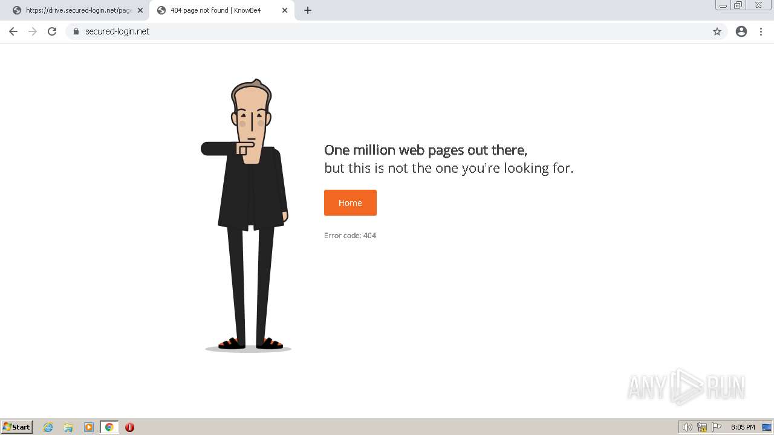Launch Internet Explorer from the taskbar
774x435 pixels.
[x=48, y=427]
